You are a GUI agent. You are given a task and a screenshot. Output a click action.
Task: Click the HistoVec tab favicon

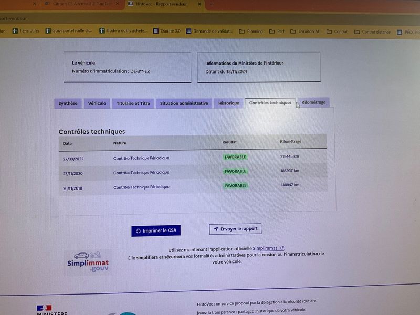(x=130, y=4)
